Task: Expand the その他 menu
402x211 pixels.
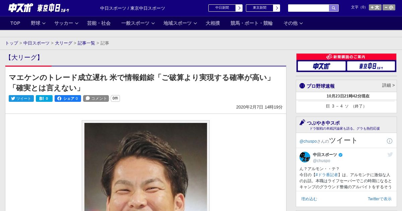Action: 293,23
